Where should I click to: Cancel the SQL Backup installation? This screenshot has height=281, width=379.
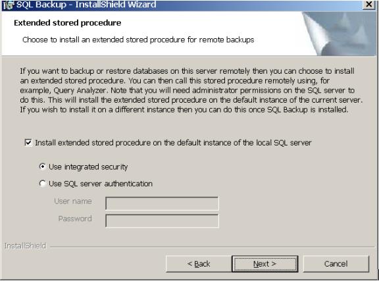coord(336,264)
